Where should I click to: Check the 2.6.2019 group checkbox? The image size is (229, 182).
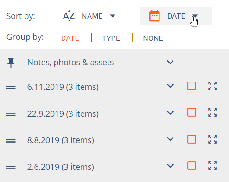pos(191,166)
